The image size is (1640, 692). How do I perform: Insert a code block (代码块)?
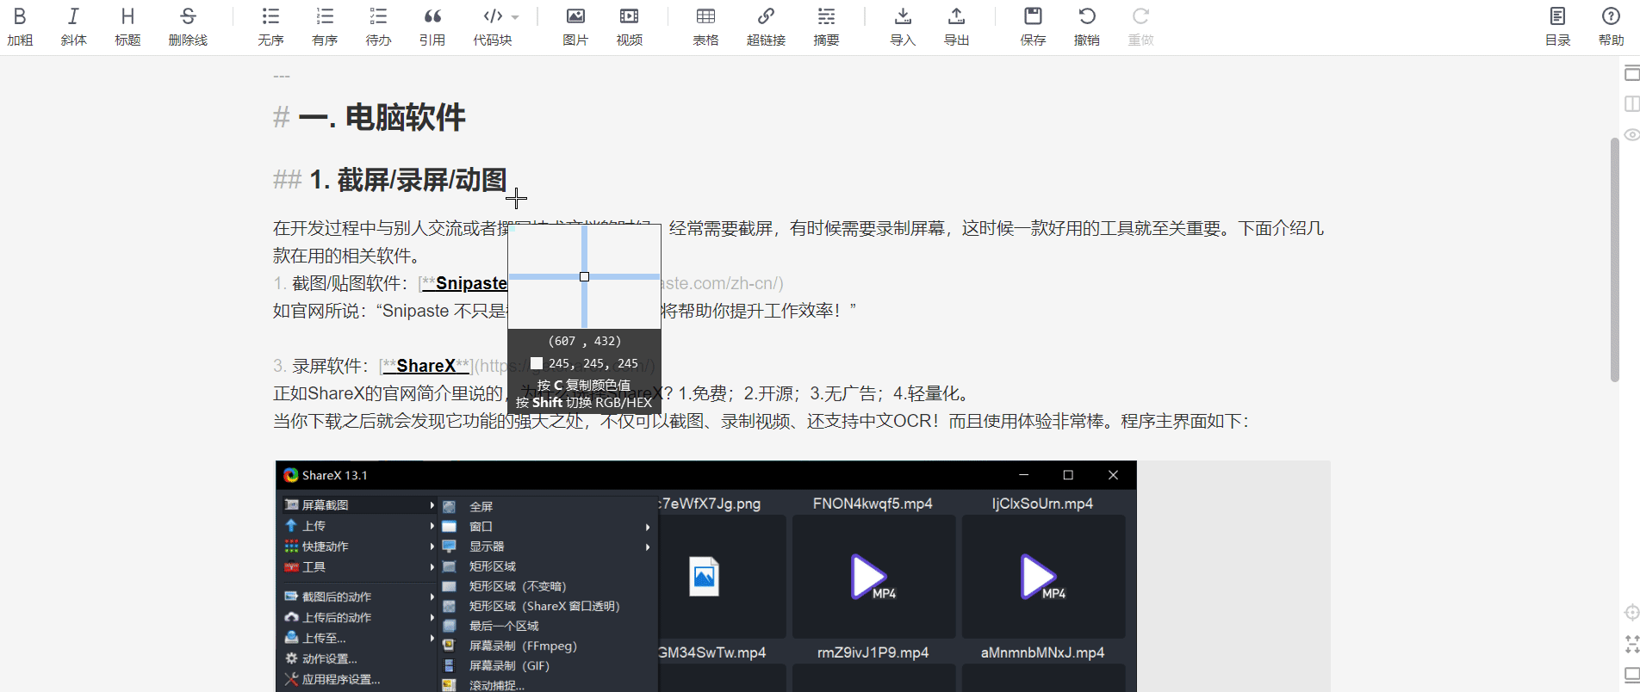[x=492, y=27]
